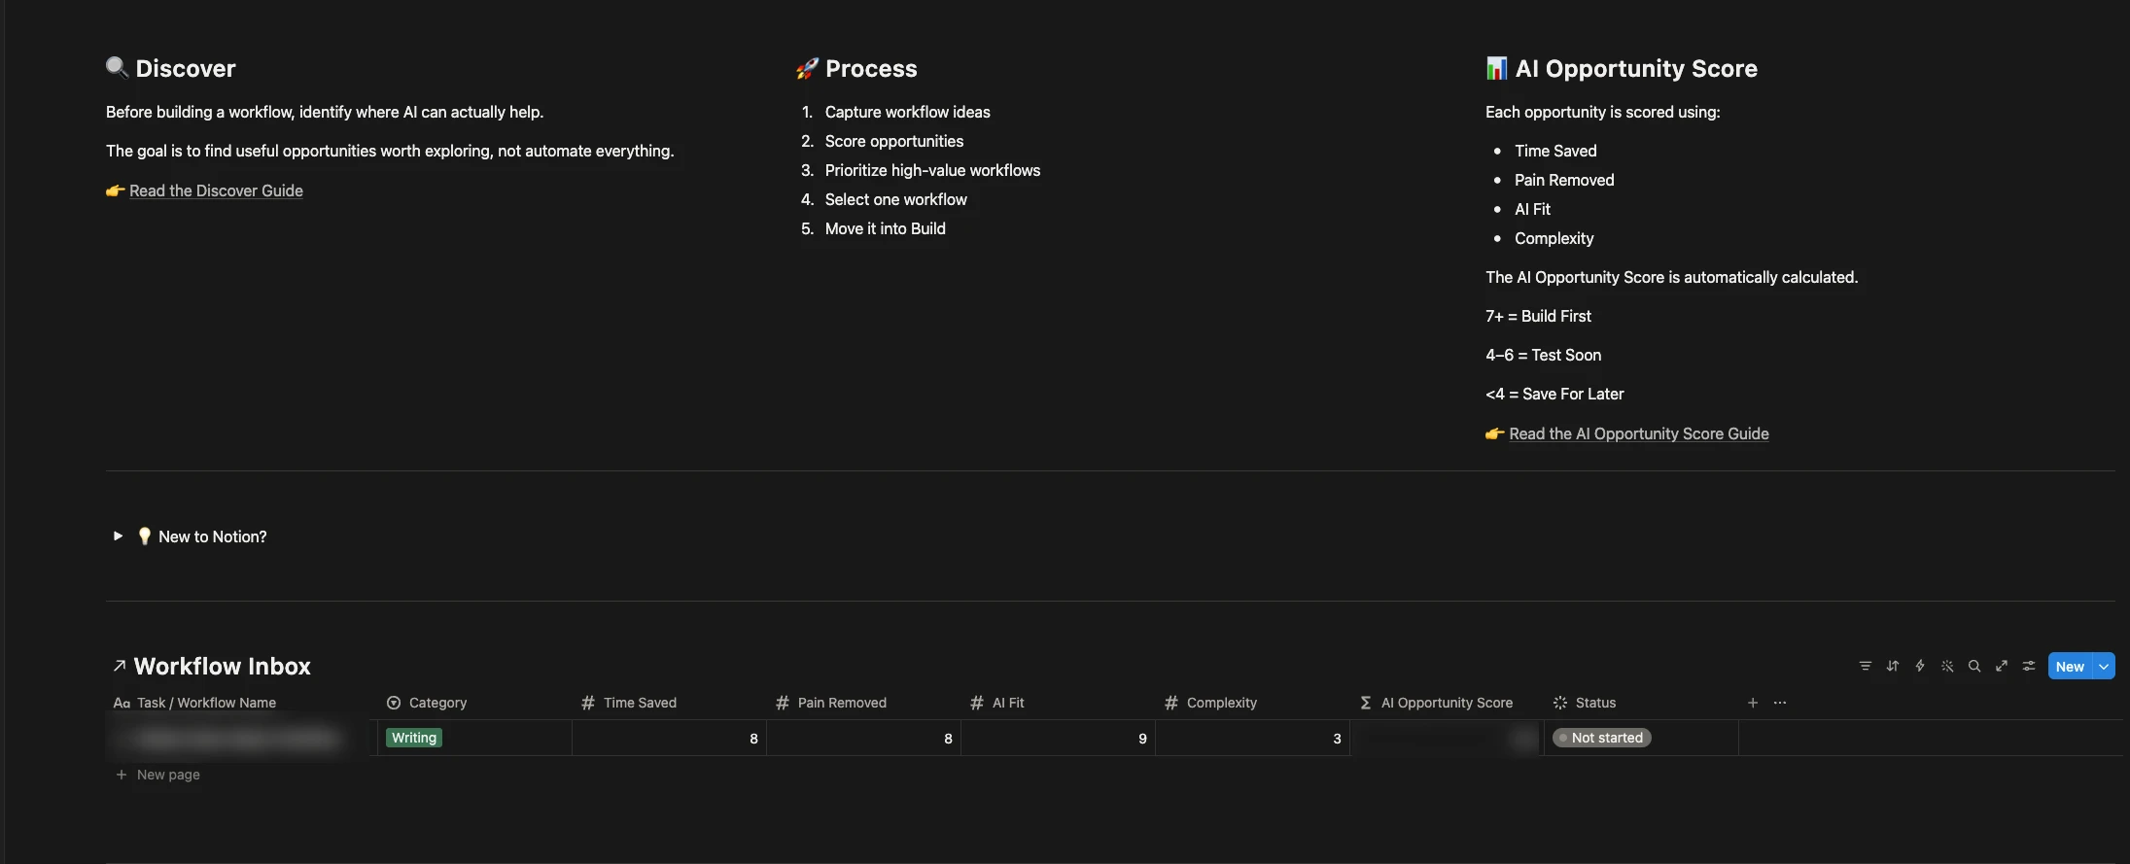Viewport: 2130px width, 864px height.
Task: Open the view settings sliders icon
Action: pyautogui.click(x=2028, y=666)
